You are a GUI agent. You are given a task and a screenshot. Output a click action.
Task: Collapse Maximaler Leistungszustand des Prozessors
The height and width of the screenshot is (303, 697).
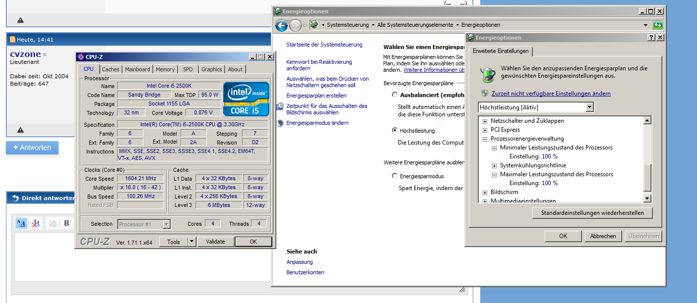(495, 174)
